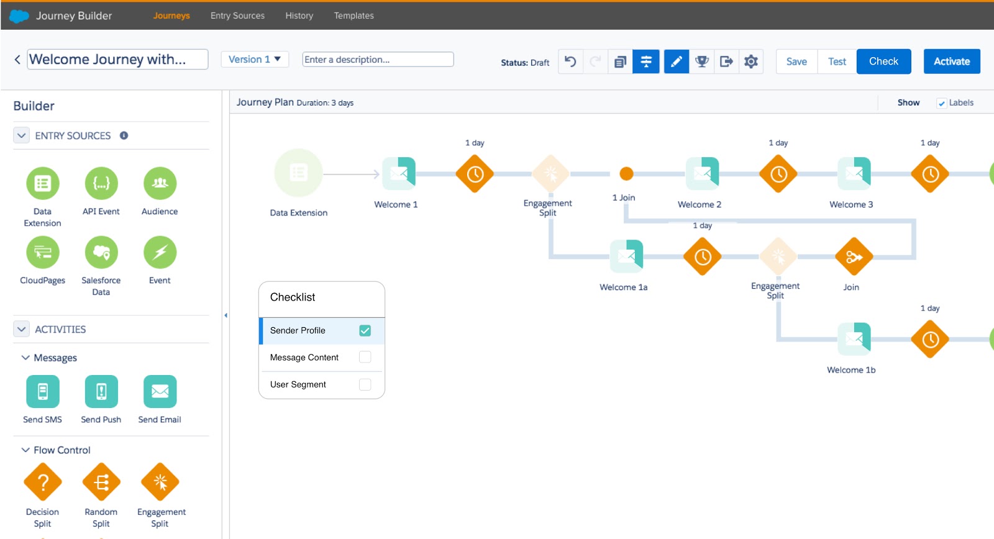Toggle the canvas alignment toolbar button
This screenshot has height=539, width=994.
click(646, 61)
